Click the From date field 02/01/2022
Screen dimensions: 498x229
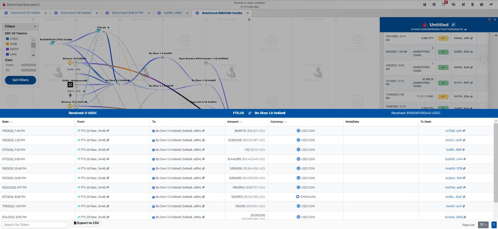click(x=28, y=65)
